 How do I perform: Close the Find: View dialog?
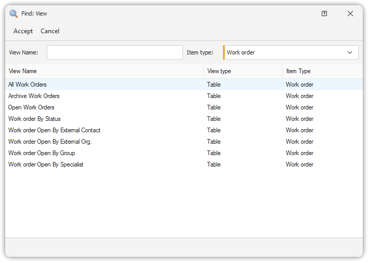(350, 13)
